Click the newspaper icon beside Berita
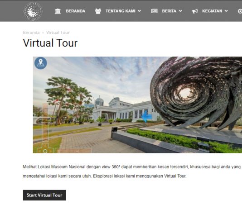This screenshot has height=209, width=242. click(x=154, y=11)
